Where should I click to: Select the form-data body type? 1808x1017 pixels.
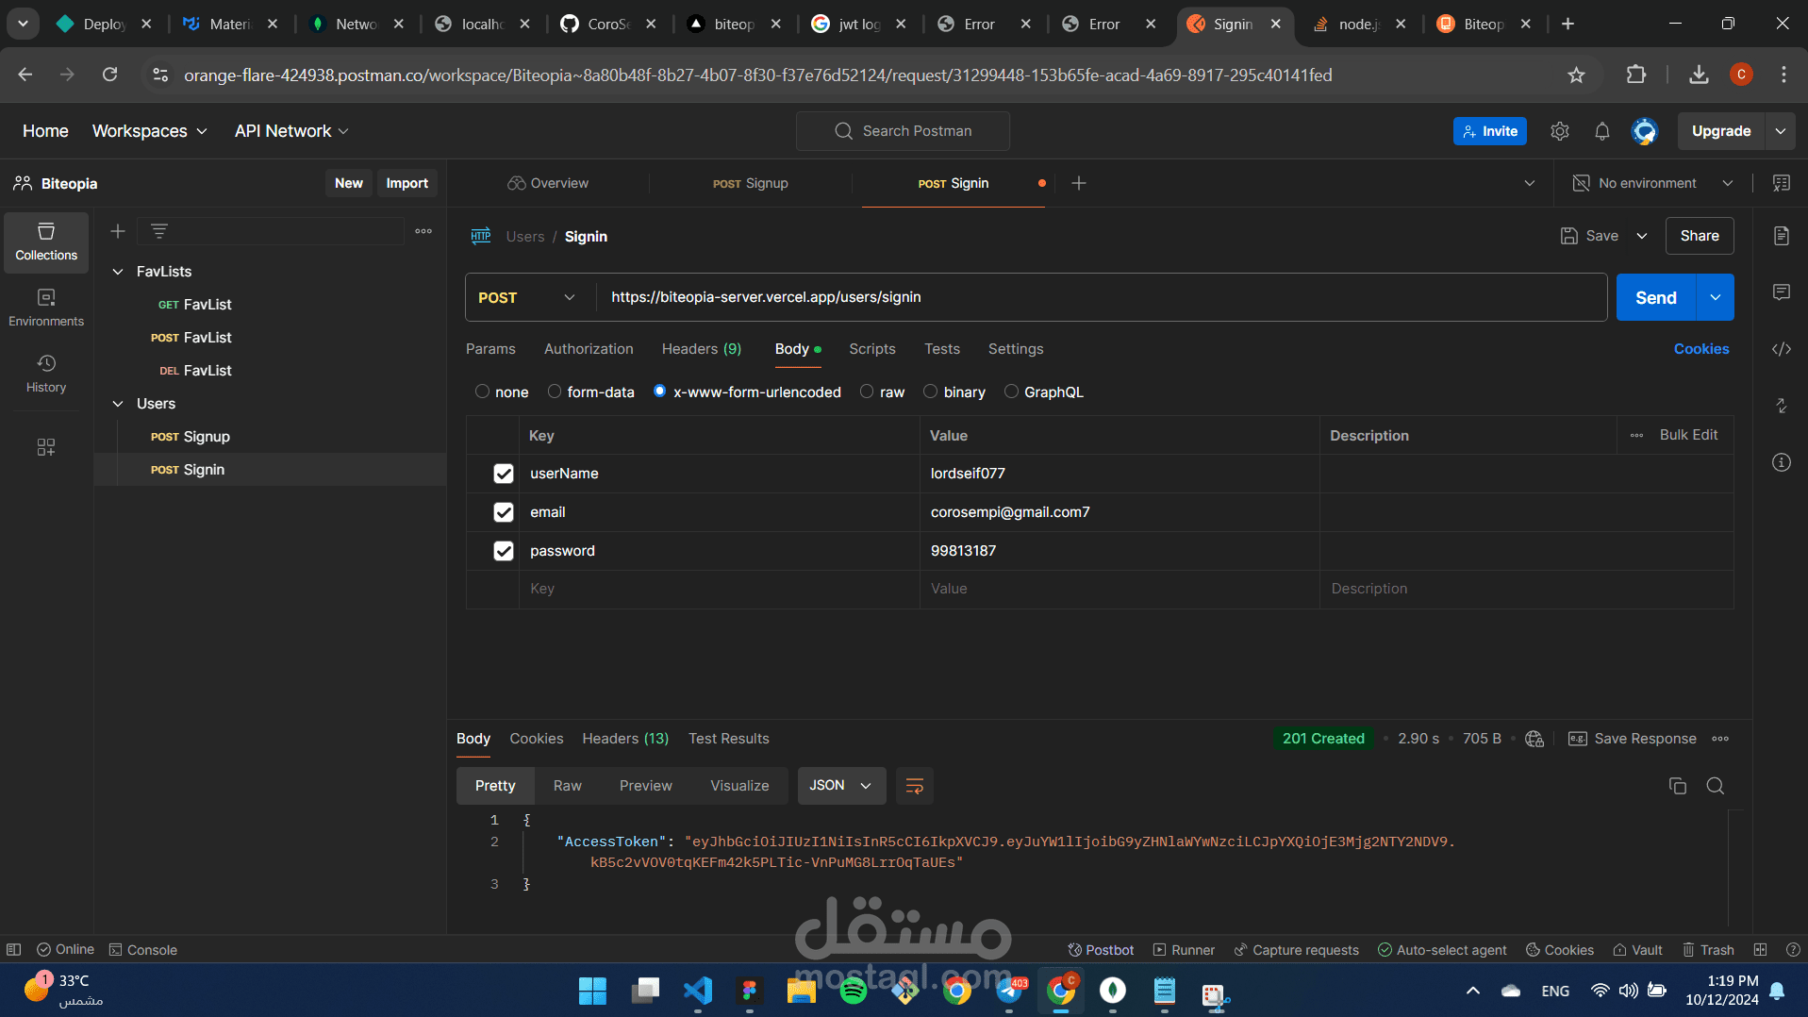pyautogui.click(x=555, y=392)
